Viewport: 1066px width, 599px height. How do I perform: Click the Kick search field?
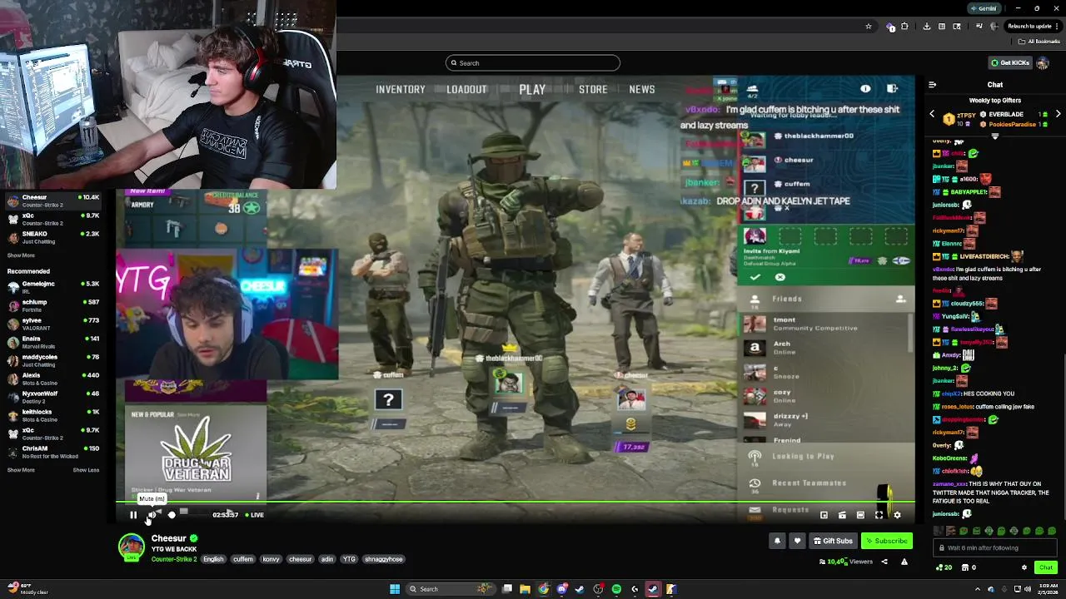pos(533,63)
